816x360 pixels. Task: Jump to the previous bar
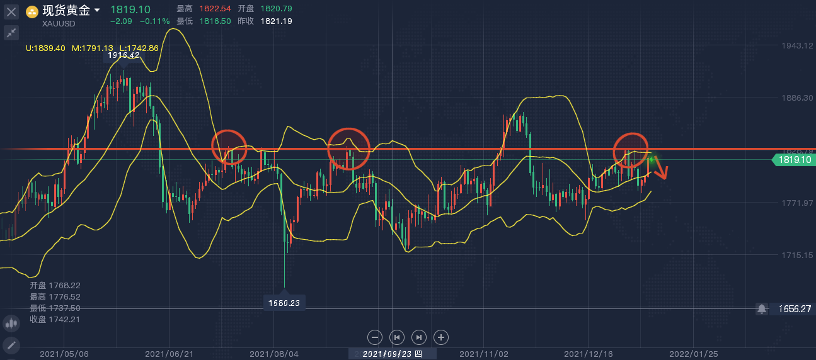click(396, 337)
